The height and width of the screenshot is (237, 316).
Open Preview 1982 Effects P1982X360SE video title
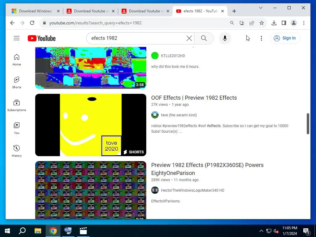(x=207, y=169)
